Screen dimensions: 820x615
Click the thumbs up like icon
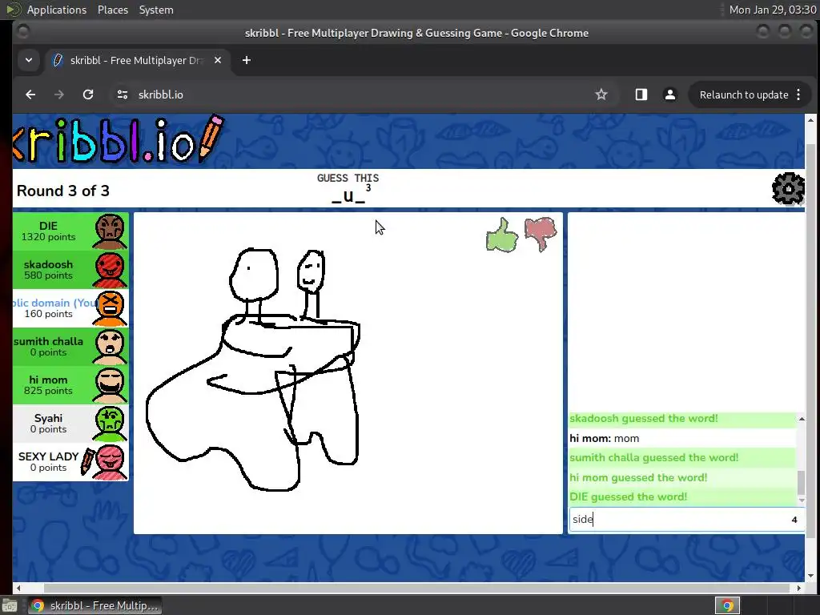[502, 235]
